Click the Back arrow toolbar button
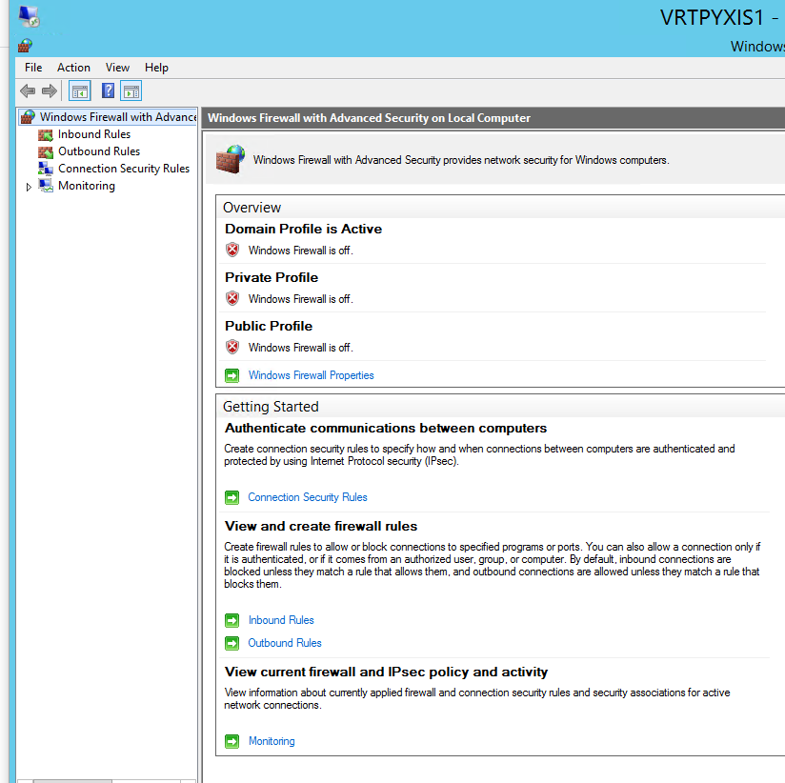The image size is (785, 783). (28, 91)
